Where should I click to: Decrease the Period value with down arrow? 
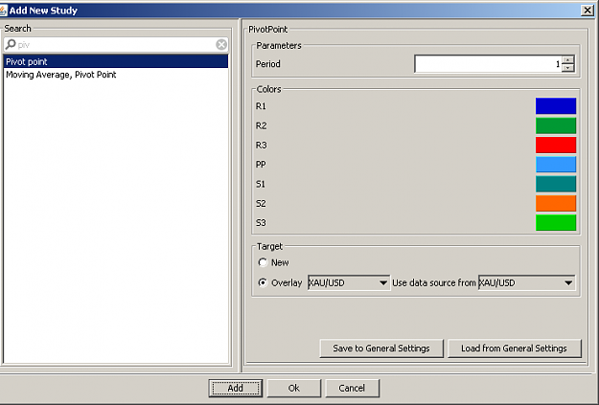pos(568,68)
